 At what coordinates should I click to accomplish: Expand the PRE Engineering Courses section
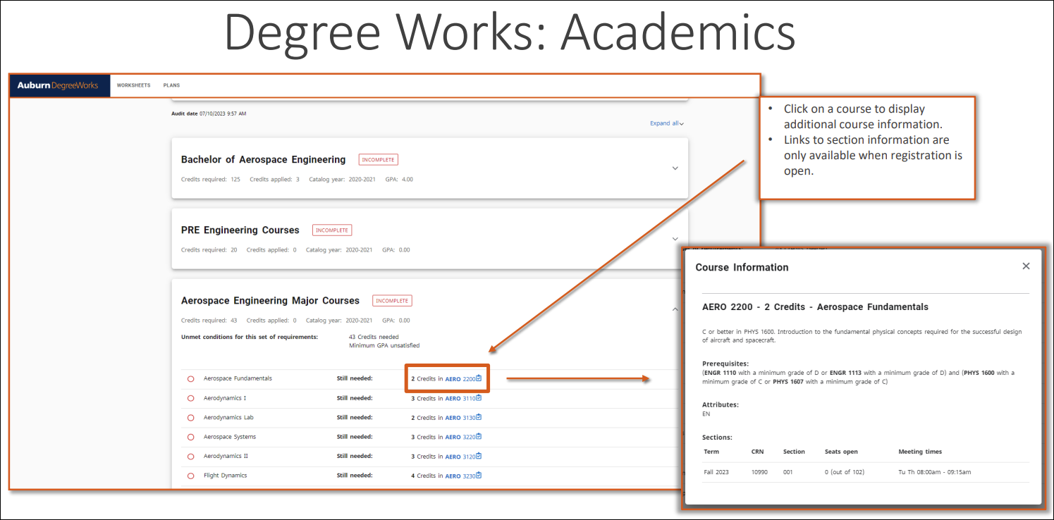(675, 238)
